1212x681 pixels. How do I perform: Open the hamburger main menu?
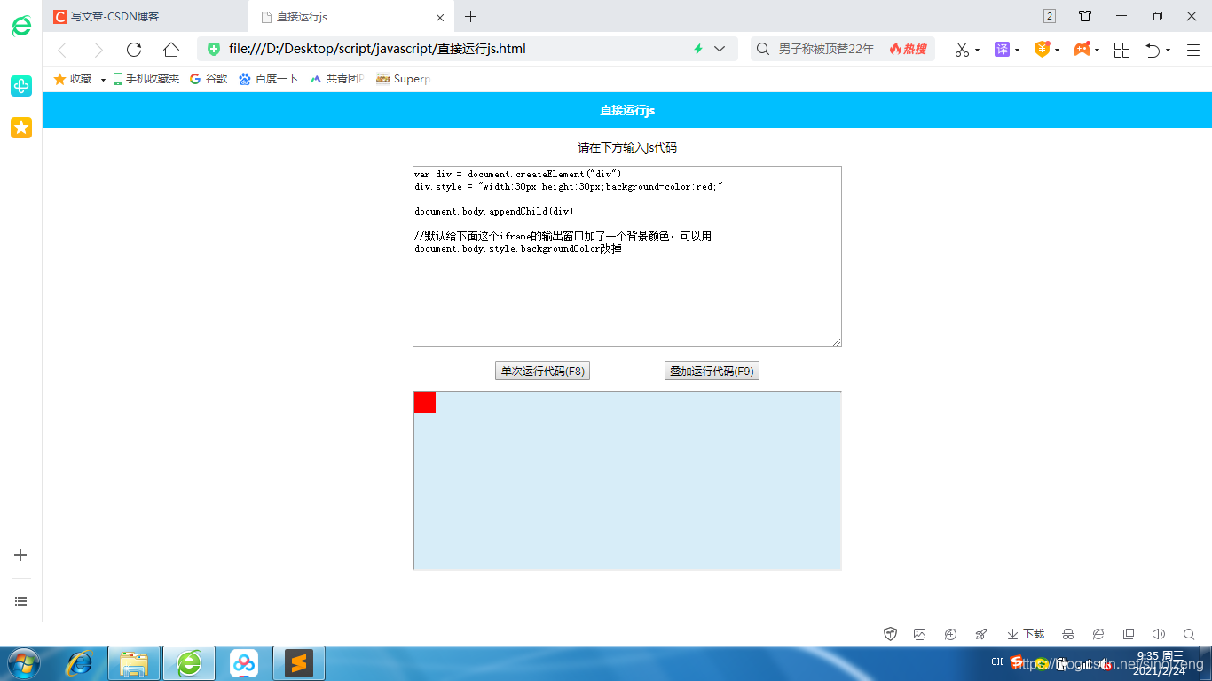(1193, 50)
